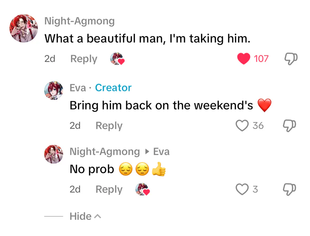Unlike Night-Agmong's top comment with the red heart
Viewport: 310px width, 236px height.
pyautogui.click(x=244, y=59)
